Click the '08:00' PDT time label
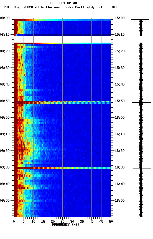Image resolution: width=153 pixels, height=239 pixels. coord(5,18)
